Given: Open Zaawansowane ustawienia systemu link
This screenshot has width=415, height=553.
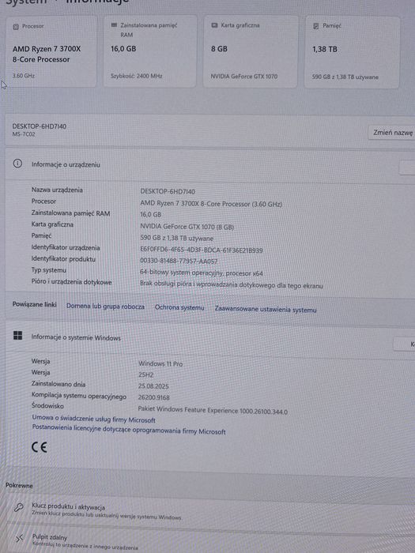Looking at the screenshot, I should tap(266, 310).
